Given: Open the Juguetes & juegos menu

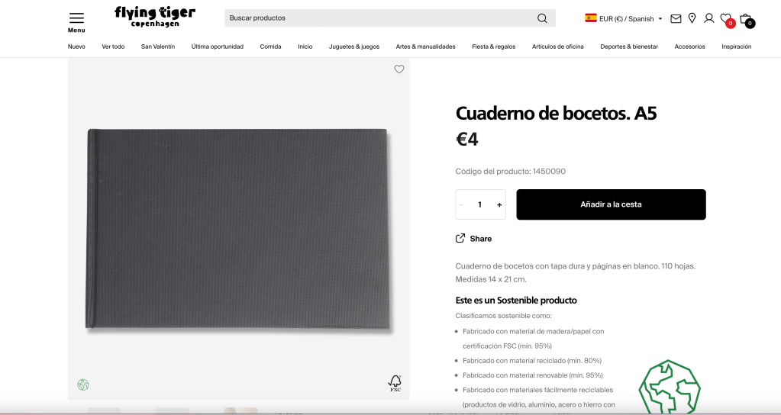Looking at the screenshot, I should point(353,47).
